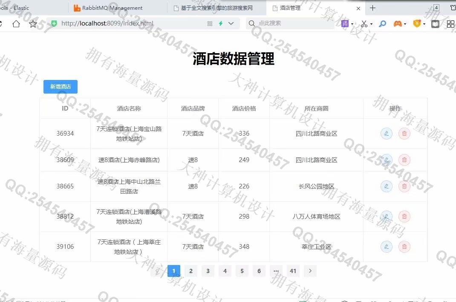Edit hotel row 38665

[x=386, y=186]
